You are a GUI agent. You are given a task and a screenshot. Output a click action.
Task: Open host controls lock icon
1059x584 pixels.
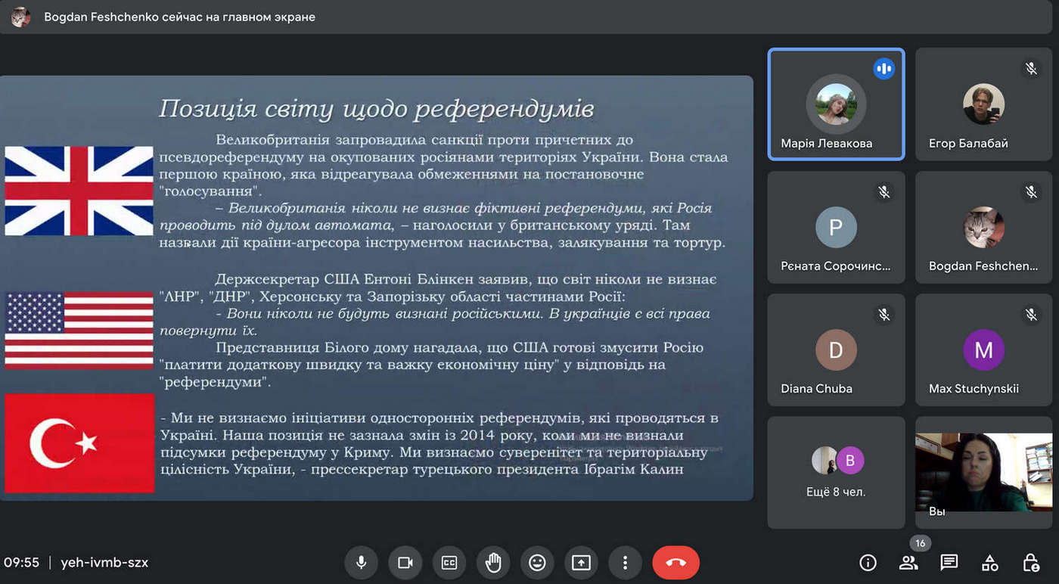point(1030,563)
